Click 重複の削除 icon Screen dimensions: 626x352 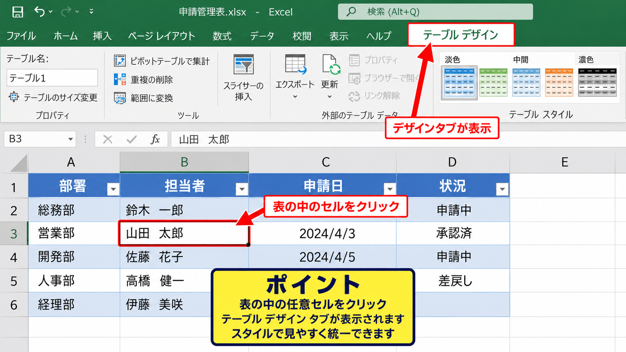[120, 79]
